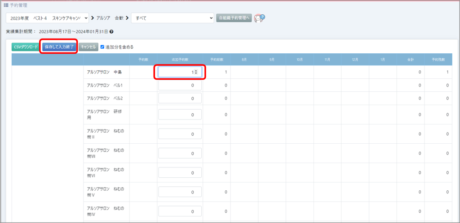
Task: Click the chevron arrow before アルソア
Action: 93,18
